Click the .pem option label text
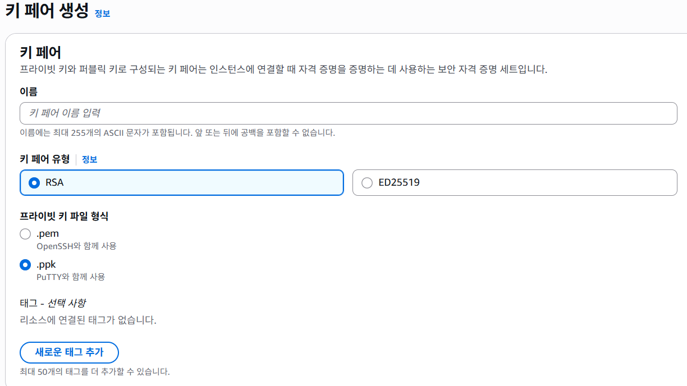Screen dimensions: 687x386 (48, 233)
